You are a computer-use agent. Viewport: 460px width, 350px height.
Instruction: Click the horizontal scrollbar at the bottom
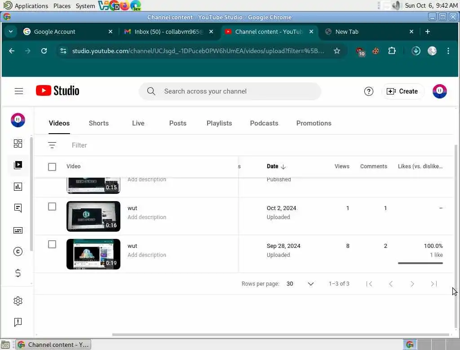(x=280, y=334)
